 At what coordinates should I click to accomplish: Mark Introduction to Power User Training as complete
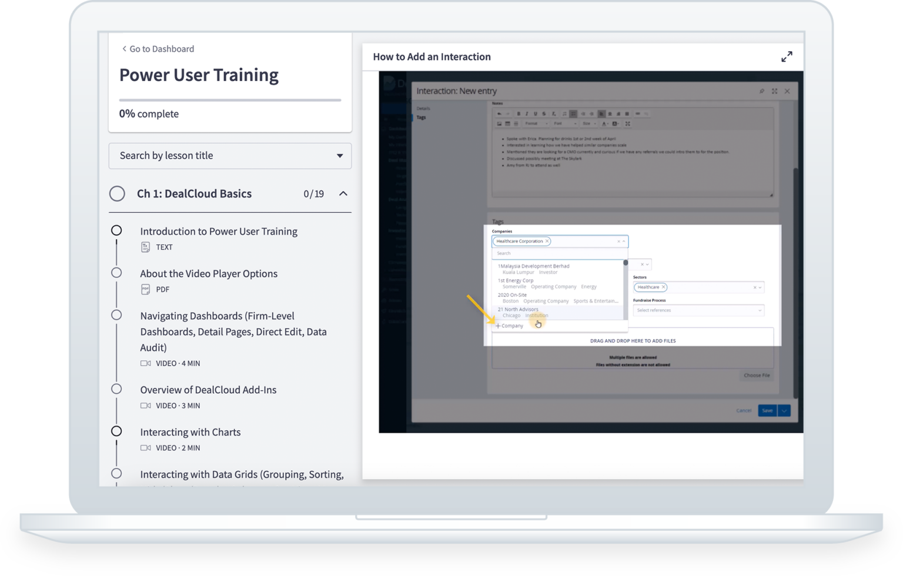(117, 230)
